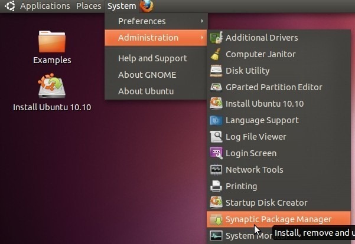Open Network Tools
The height and width of the screenshot is (244, 355).
click(x=254, y=170)
